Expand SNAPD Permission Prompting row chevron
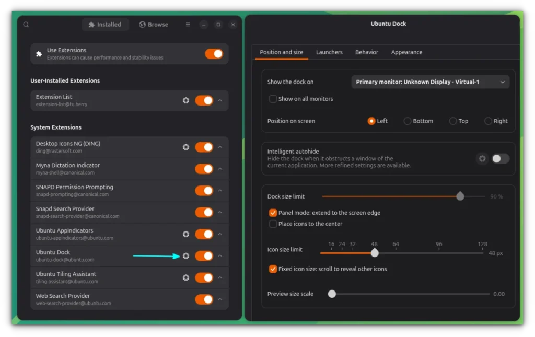The height and width of the screenshot is (337, 535). [220, 191]
